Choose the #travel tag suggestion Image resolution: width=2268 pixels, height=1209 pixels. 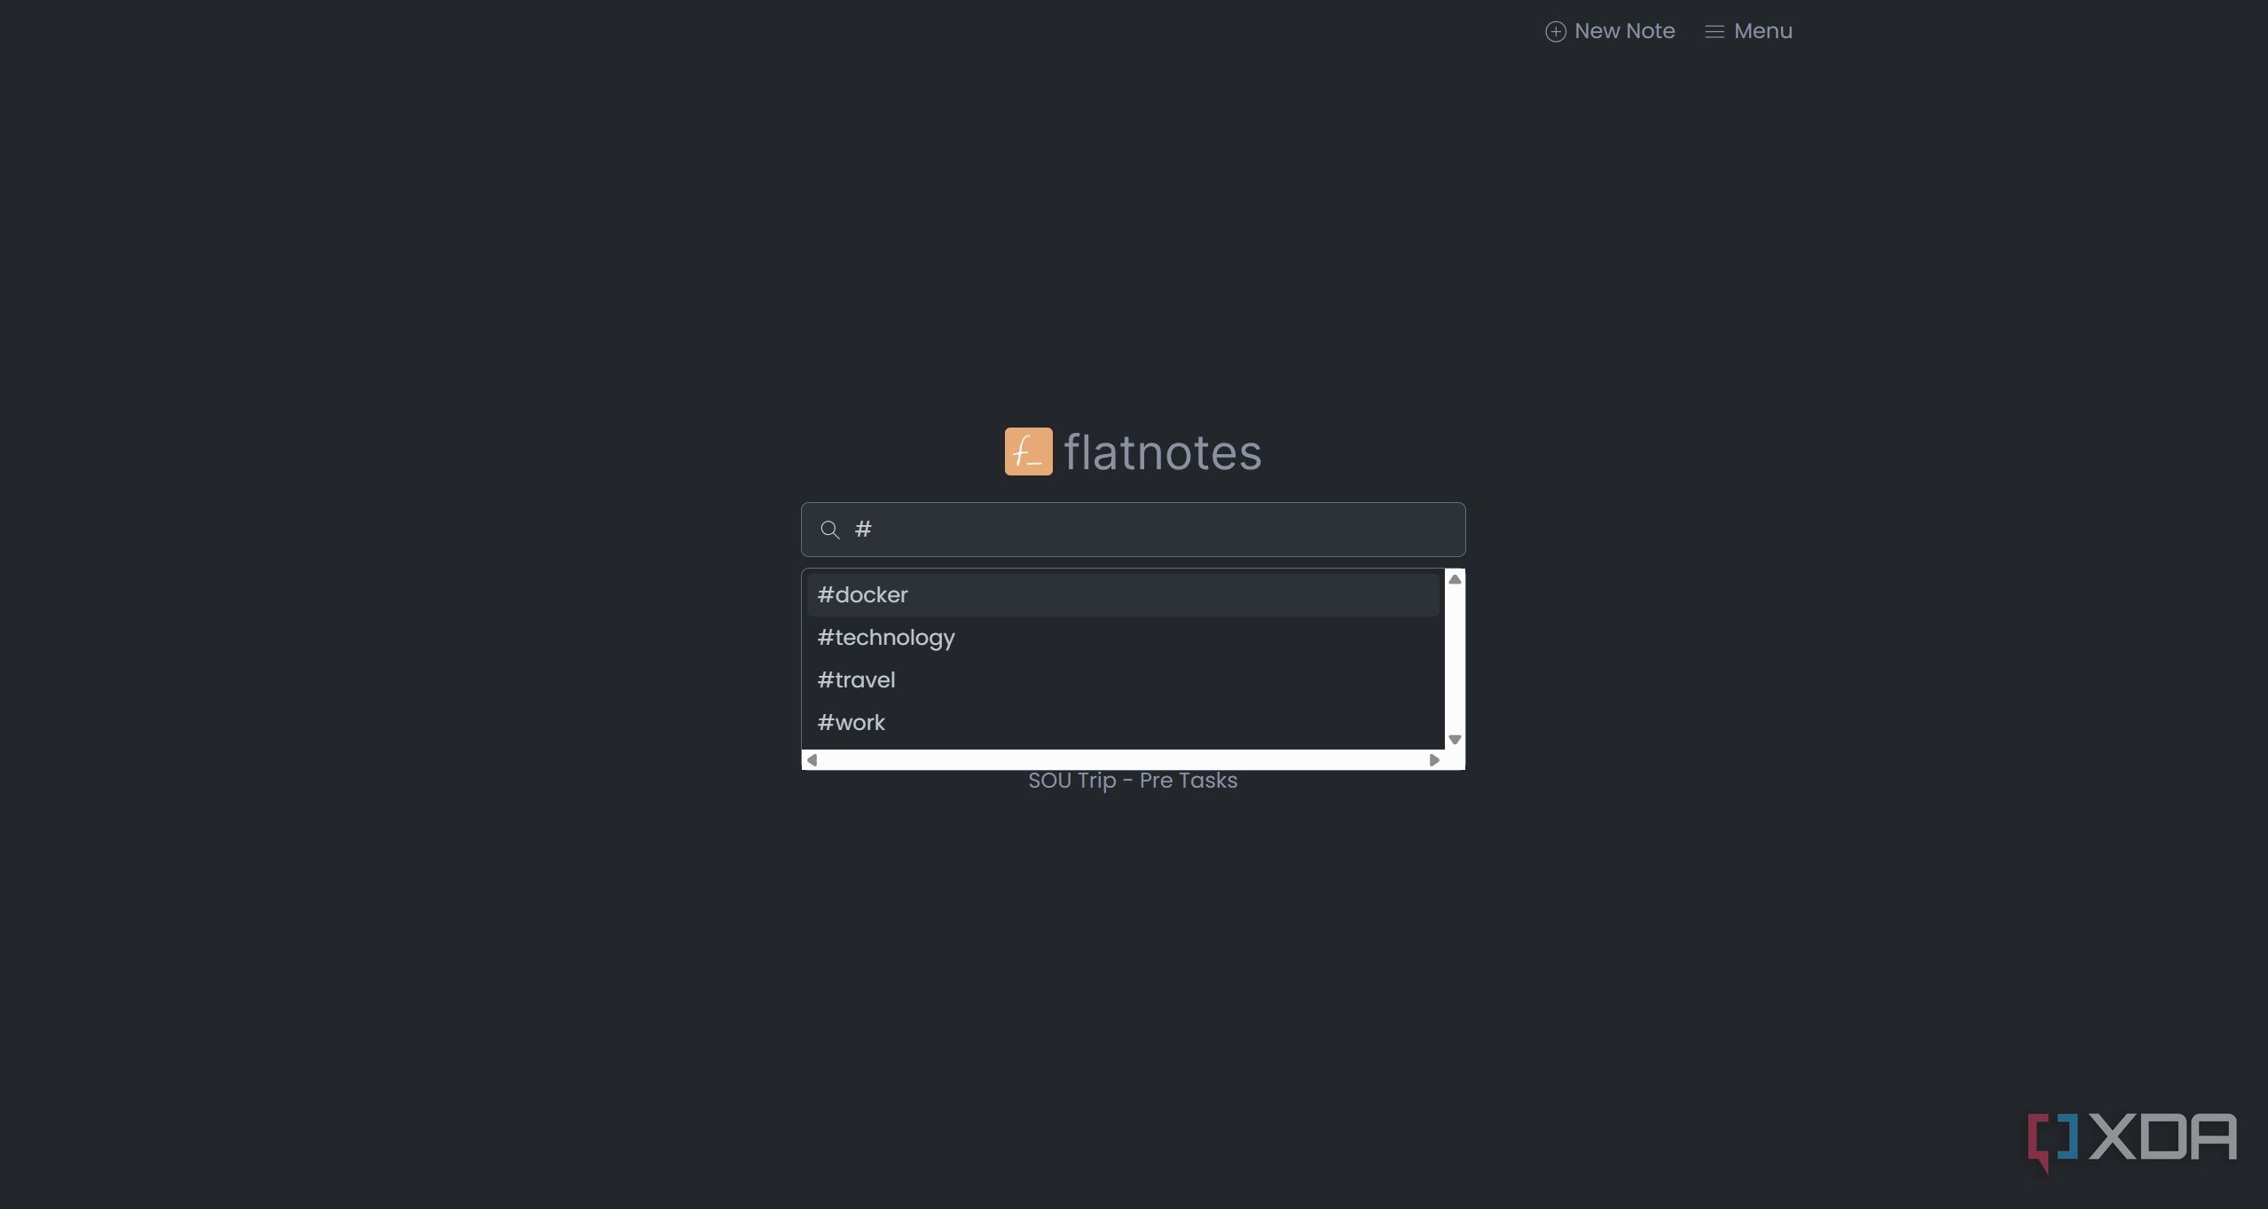coord(1122,680)
